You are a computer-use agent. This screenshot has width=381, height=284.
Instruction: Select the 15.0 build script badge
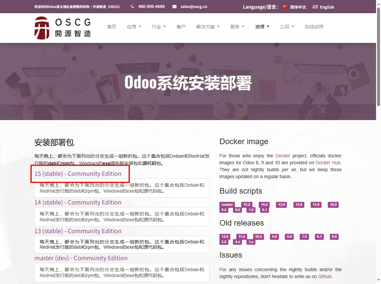(x=247, y=205)
